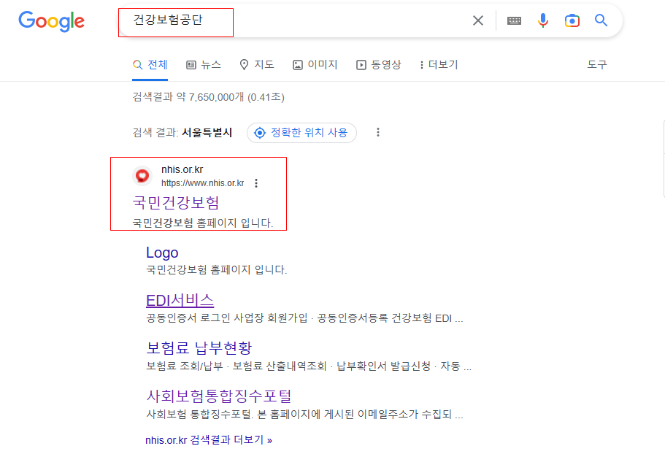Screen dimensions: 665x473
Task: Switch to the 동영상 tab
Action: [378, 65]
